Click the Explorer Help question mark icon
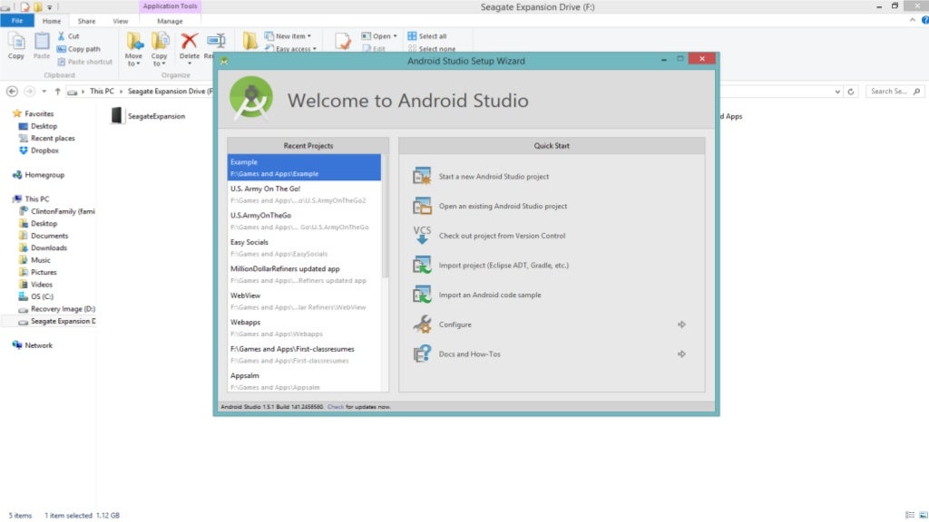 [x=924, y=20]
